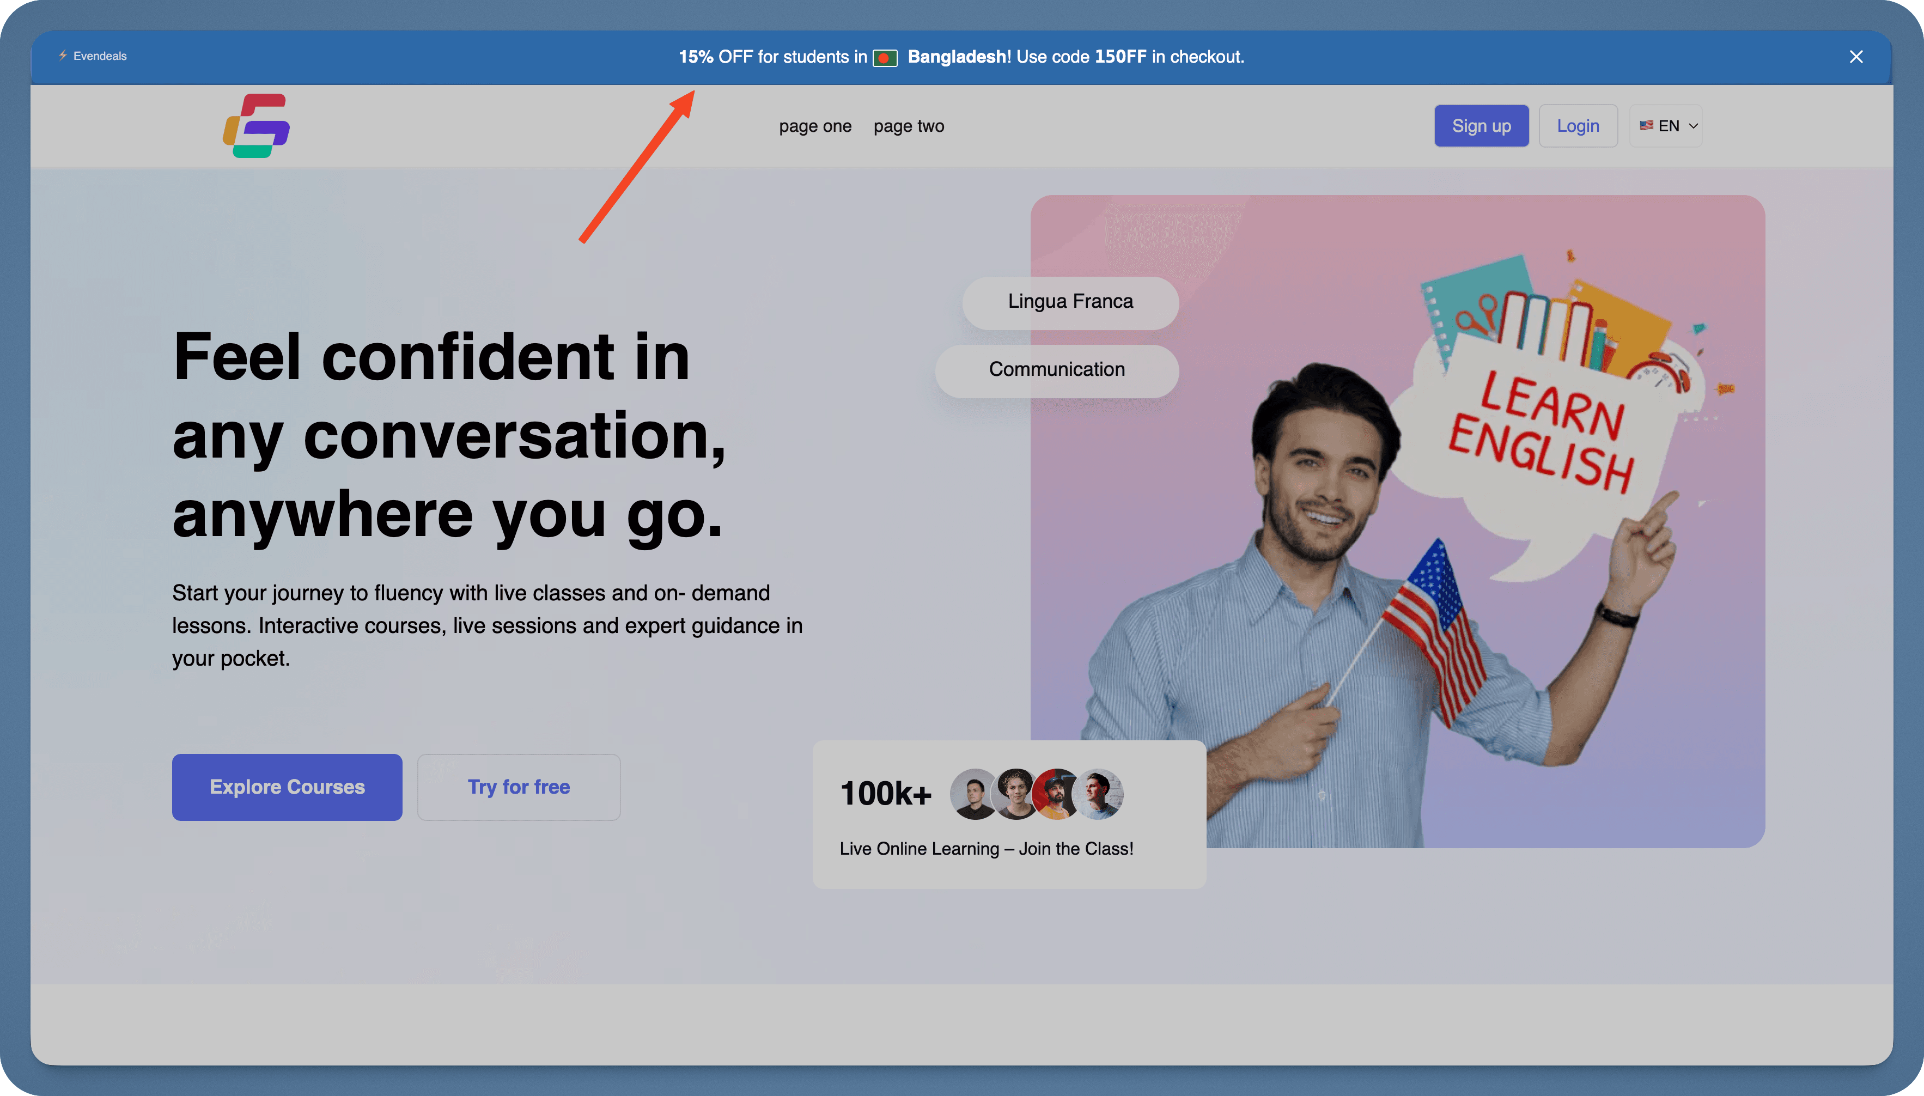Click the first student avatar thumbnail

coord(972,793)
